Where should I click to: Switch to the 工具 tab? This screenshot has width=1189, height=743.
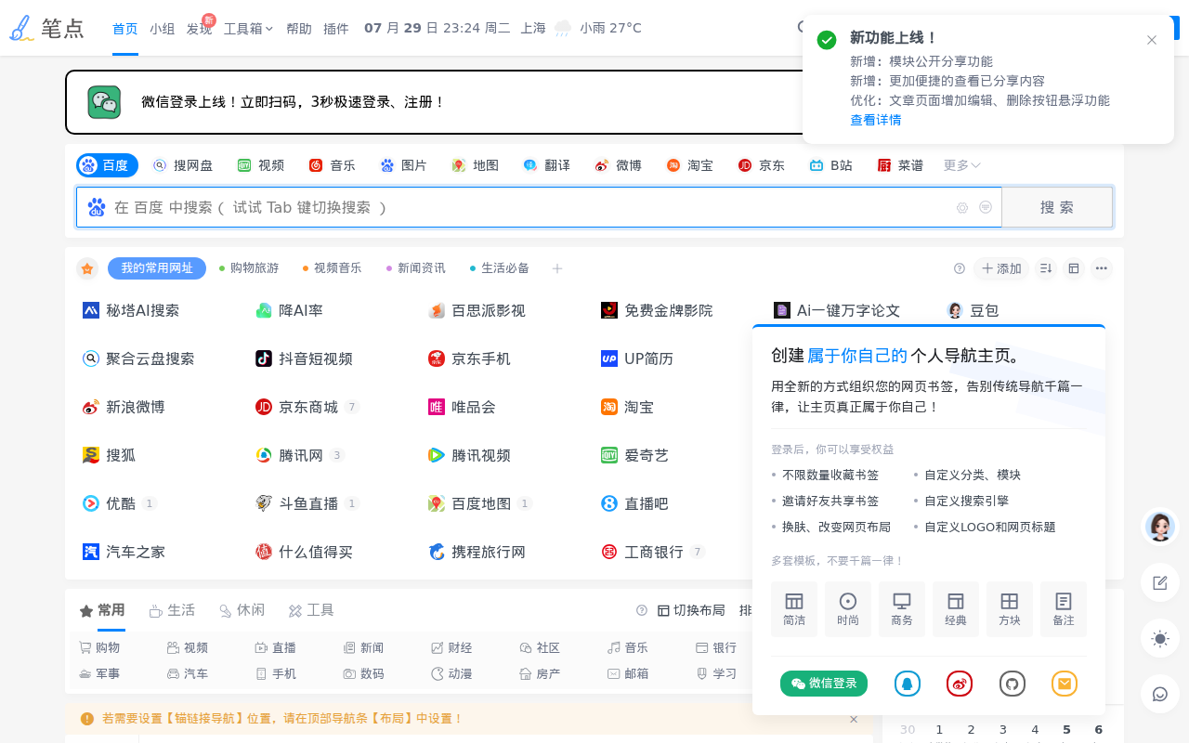(x=311, y=610)
